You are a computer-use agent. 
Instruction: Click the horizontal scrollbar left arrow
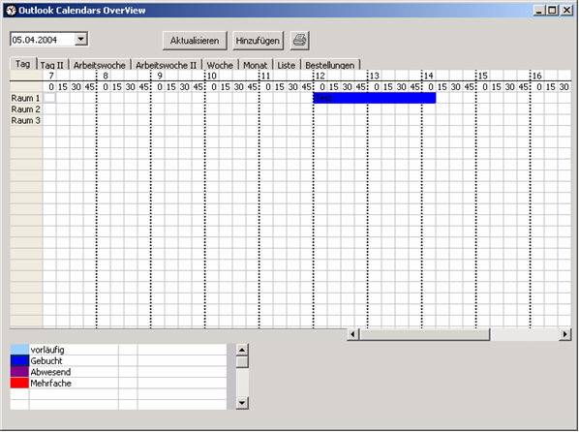352,334
